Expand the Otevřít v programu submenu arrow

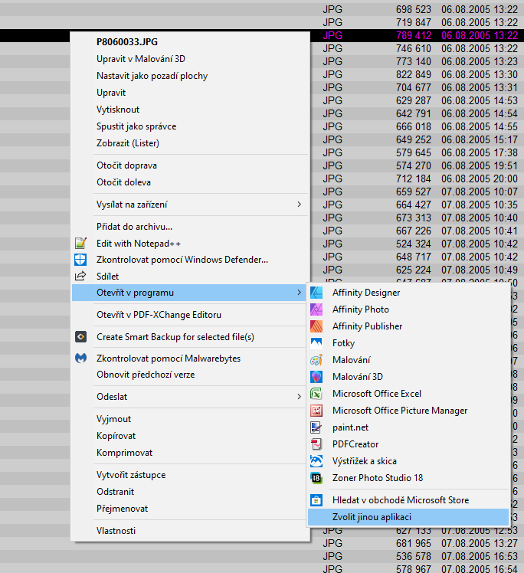point(300,293)
